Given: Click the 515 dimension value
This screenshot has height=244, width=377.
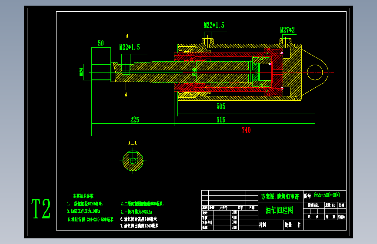Looking at the screenshot, I should [x=221, y=120].
